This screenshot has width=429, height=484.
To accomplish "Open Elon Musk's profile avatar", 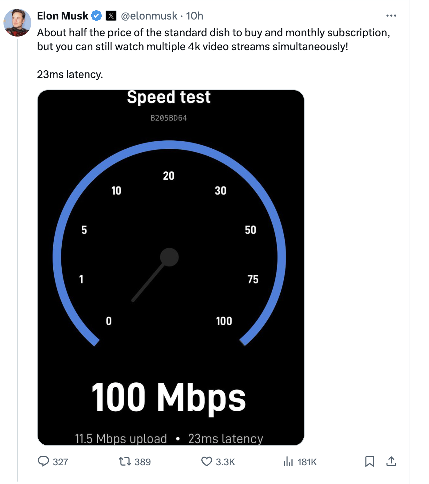I will pos(17,23).
